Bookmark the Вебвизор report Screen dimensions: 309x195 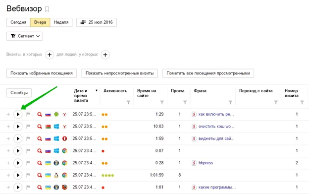(x=47, y=9)
